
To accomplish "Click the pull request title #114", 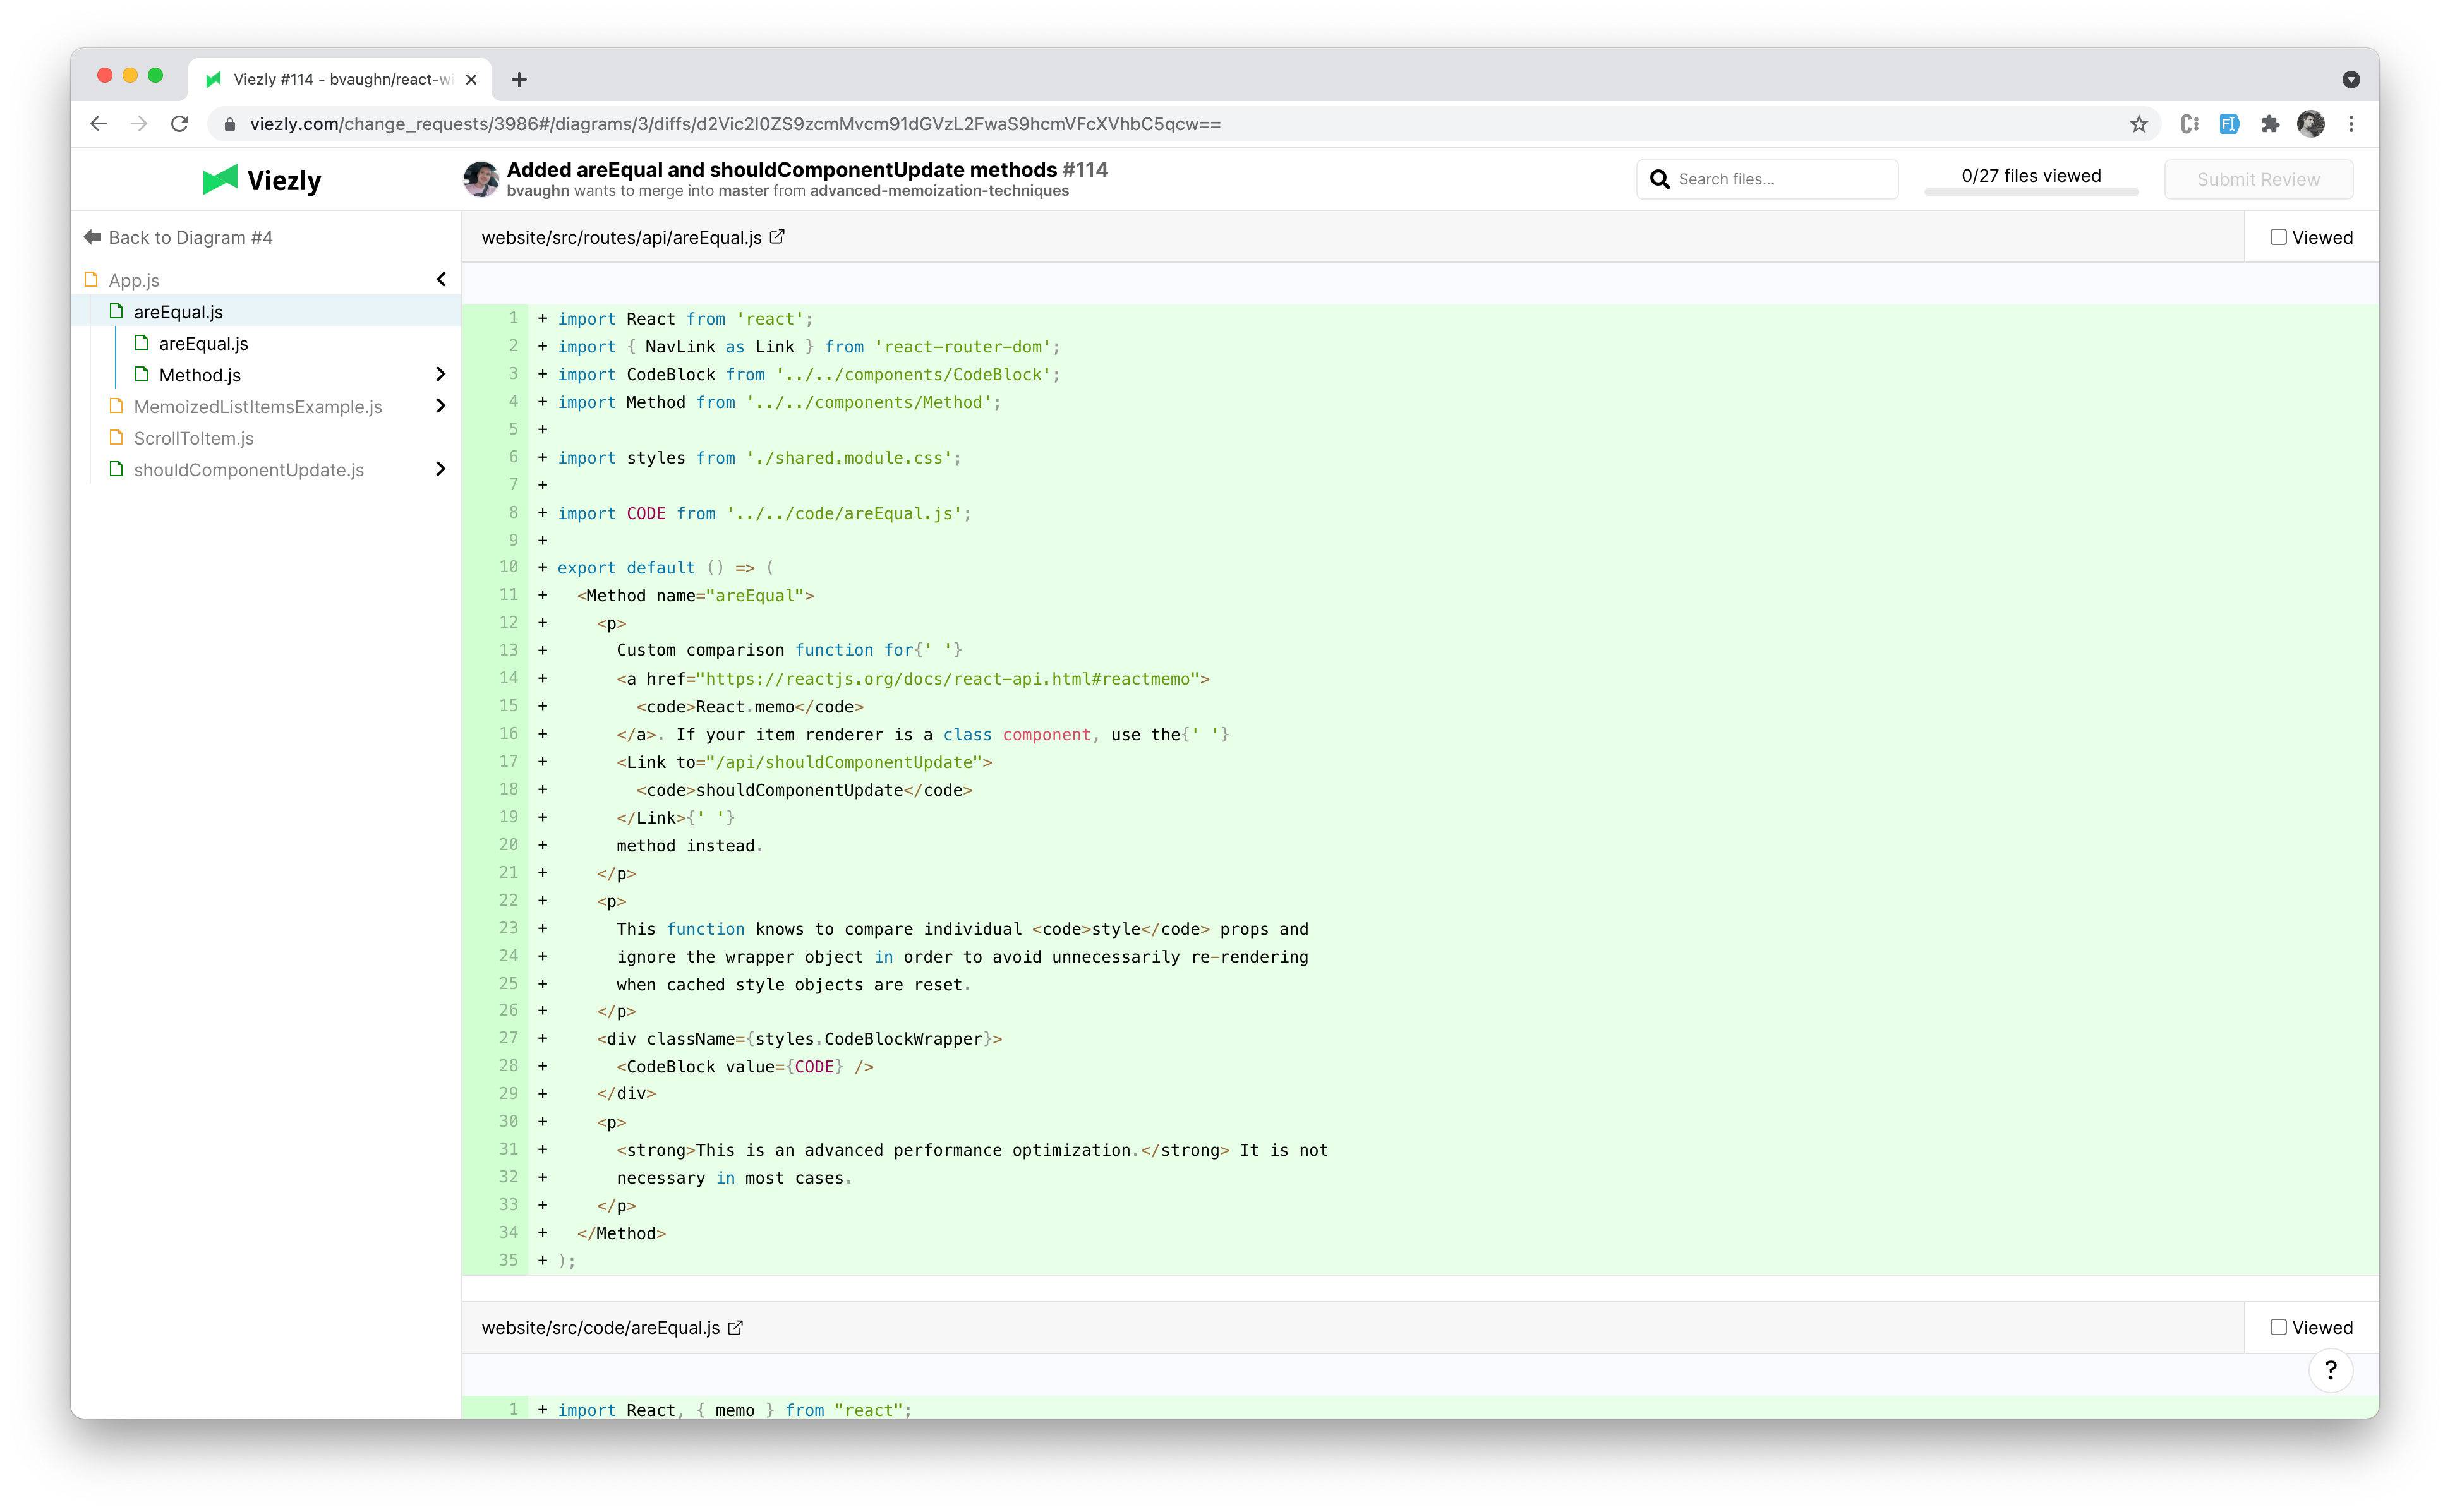I will point(807,169).
